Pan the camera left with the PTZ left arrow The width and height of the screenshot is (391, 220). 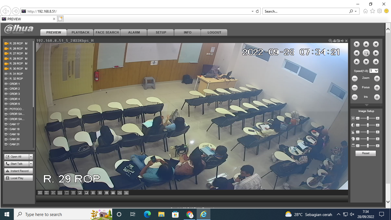click(357, 53)
